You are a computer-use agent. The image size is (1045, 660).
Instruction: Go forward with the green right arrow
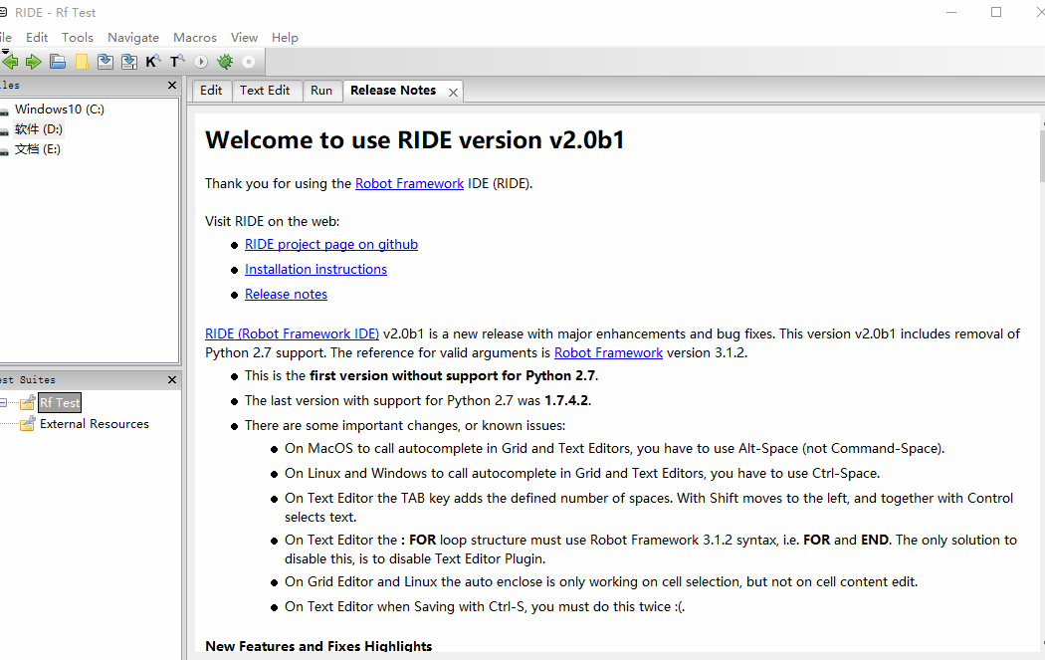point(33,62)
